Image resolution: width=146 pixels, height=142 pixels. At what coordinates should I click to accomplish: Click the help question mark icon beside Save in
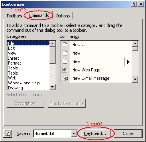tap(8, 133)
